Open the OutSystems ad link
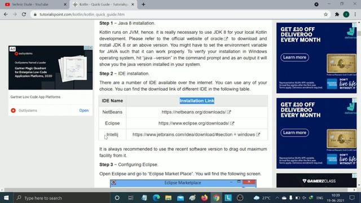 [x=84, y=111]
